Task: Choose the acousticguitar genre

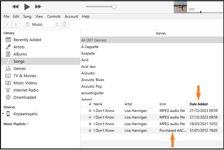Action: point(92,93)
